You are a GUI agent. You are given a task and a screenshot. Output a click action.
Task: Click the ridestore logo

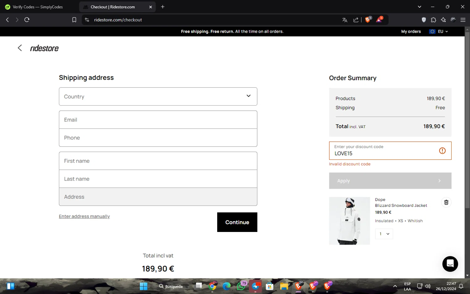tap(44, 48)
